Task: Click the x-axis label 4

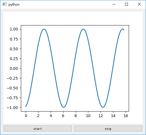Action: click(x=51, y=116)
